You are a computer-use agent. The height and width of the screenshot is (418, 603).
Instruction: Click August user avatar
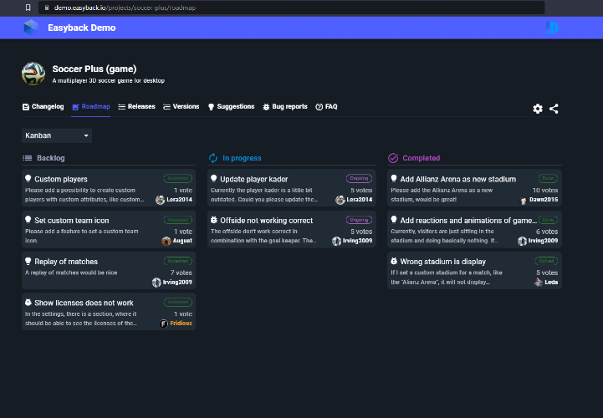[166, 241]
